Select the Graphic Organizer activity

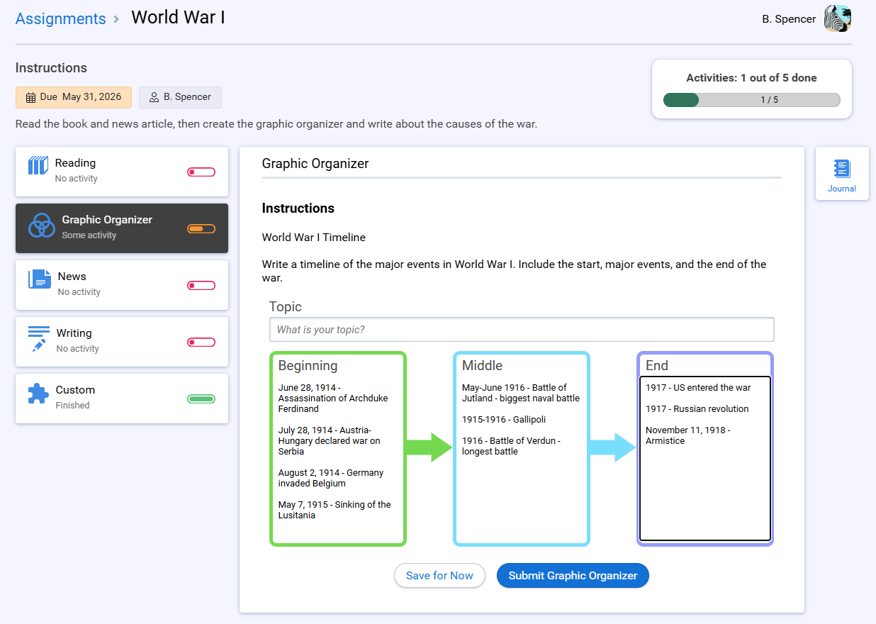click(x=122, y=228)
